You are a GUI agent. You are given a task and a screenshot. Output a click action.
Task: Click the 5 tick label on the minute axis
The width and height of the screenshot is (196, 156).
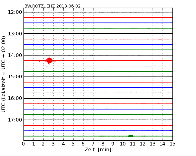(x=73, y=144)
